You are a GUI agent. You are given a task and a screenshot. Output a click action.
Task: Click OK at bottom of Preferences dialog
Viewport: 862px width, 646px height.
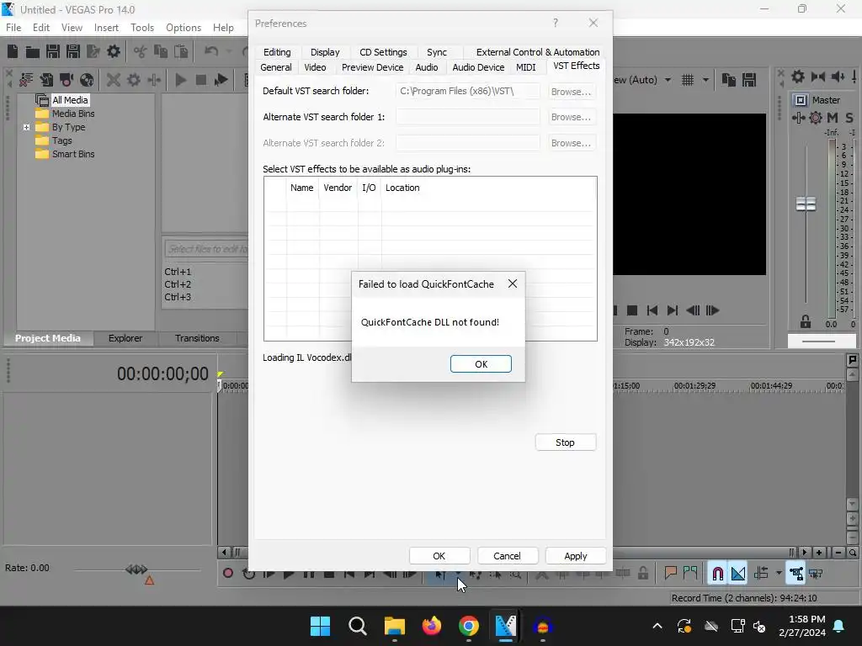click(439, 556)
